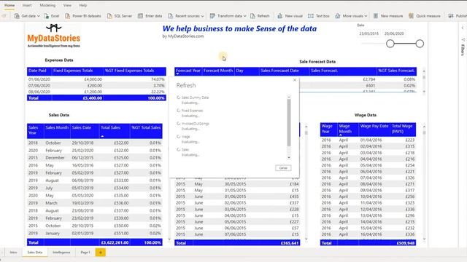Open the Get data dropdown arrow
Viewport: 467px width, 262px height.
(39, 16)
